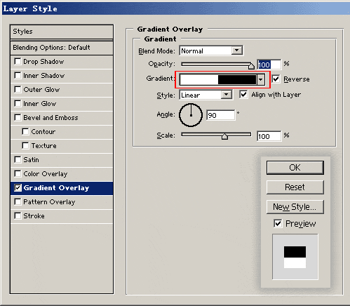The width and height of the screenshot is (350, 306).
Task: Select the Styles panel entry
Action: (62, 32)
